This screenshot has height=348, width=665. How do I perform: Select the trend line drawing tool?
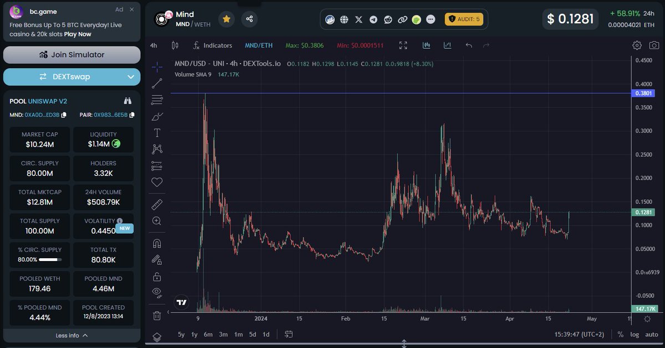pos(157,83)
